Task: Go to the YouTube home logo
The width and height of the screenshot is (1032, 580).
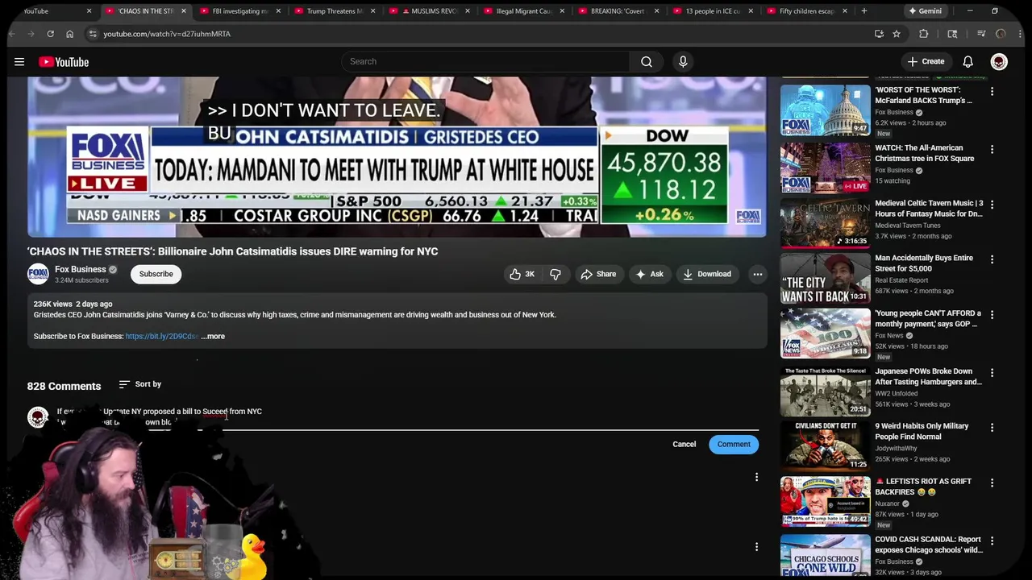Action: (x=63, y=62)
